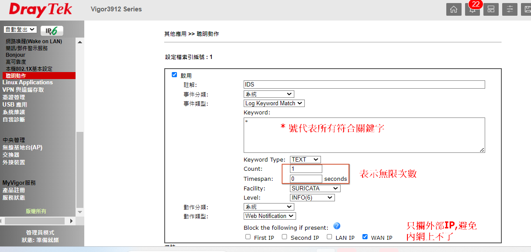This screenshot has width=531, height=252.
Task: Go to the Home dashboard icon
Action: pyautogui.click(x=454, y=9)
